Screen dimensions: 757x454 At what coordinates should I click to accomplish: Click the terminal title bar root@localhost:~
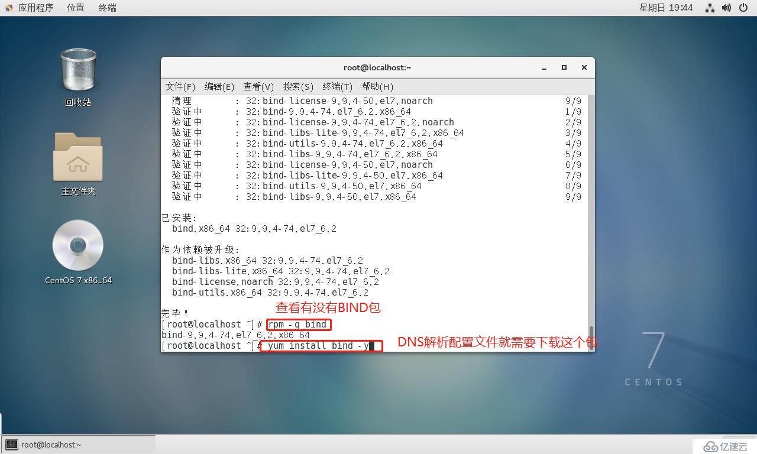(x=377, y=67)
